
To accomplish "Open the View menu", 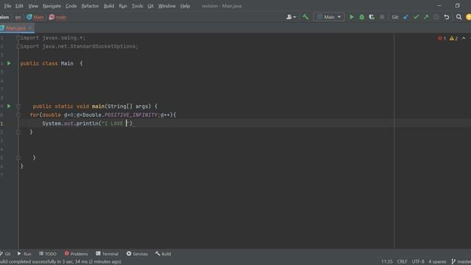I will tap(33, 6).
